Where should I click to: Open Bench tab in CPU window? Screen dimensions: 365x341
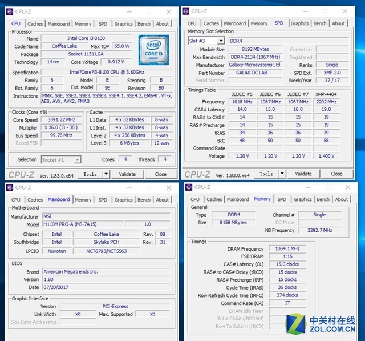click(x=144, y=24)
